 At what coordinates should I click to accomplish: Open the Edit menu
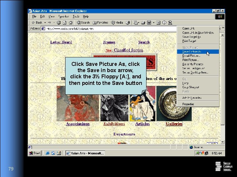pyautogui.click(x=42, y=16)
